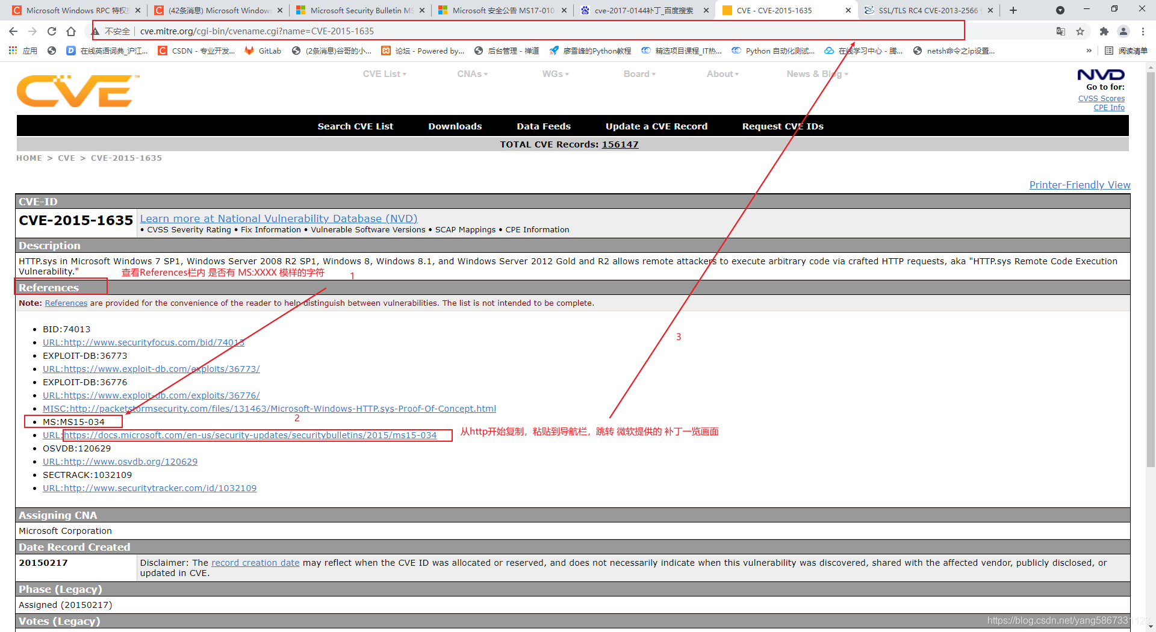Screen dimensions: 1156x632
Task: Click the References link in the note
Action: coord(66,303)
